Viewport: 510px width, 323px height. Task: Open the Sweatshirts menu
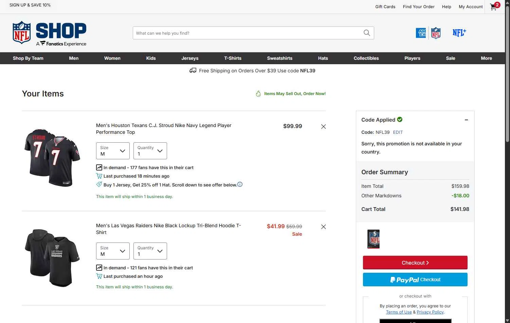(x=280, y=58)
